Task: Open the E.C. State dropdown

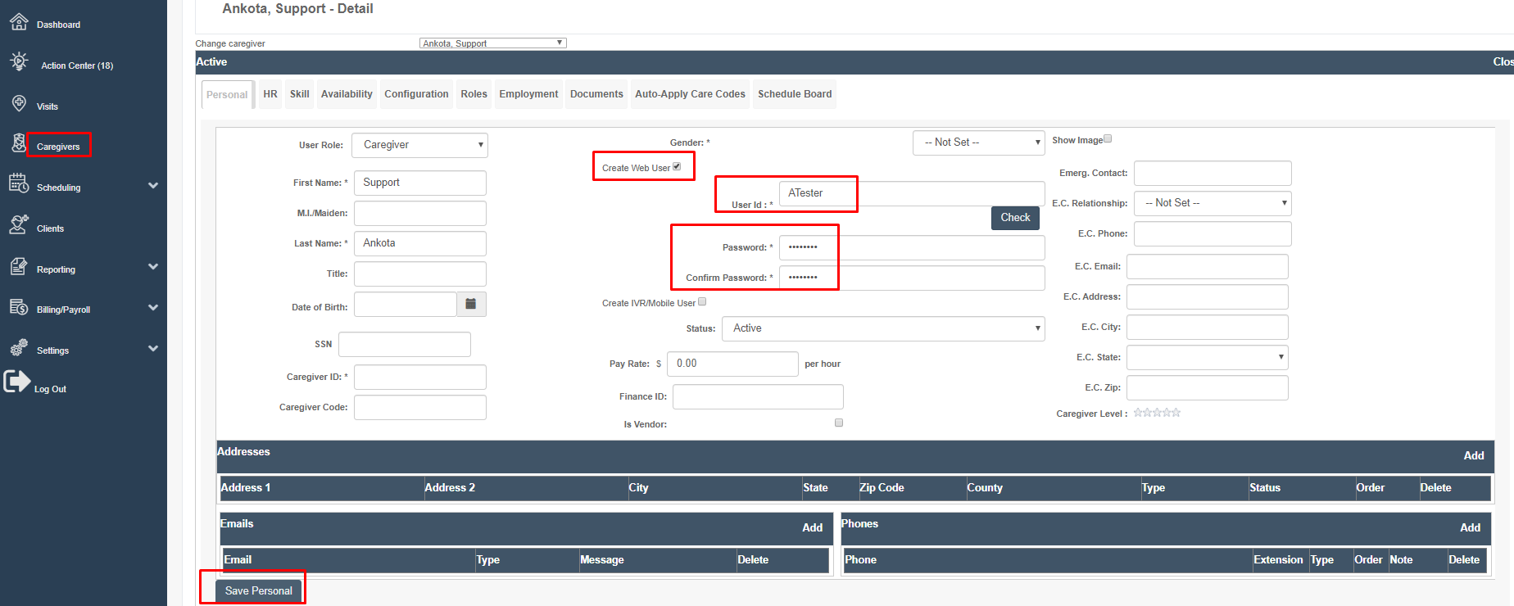Action: click(x=1208, y=357)
